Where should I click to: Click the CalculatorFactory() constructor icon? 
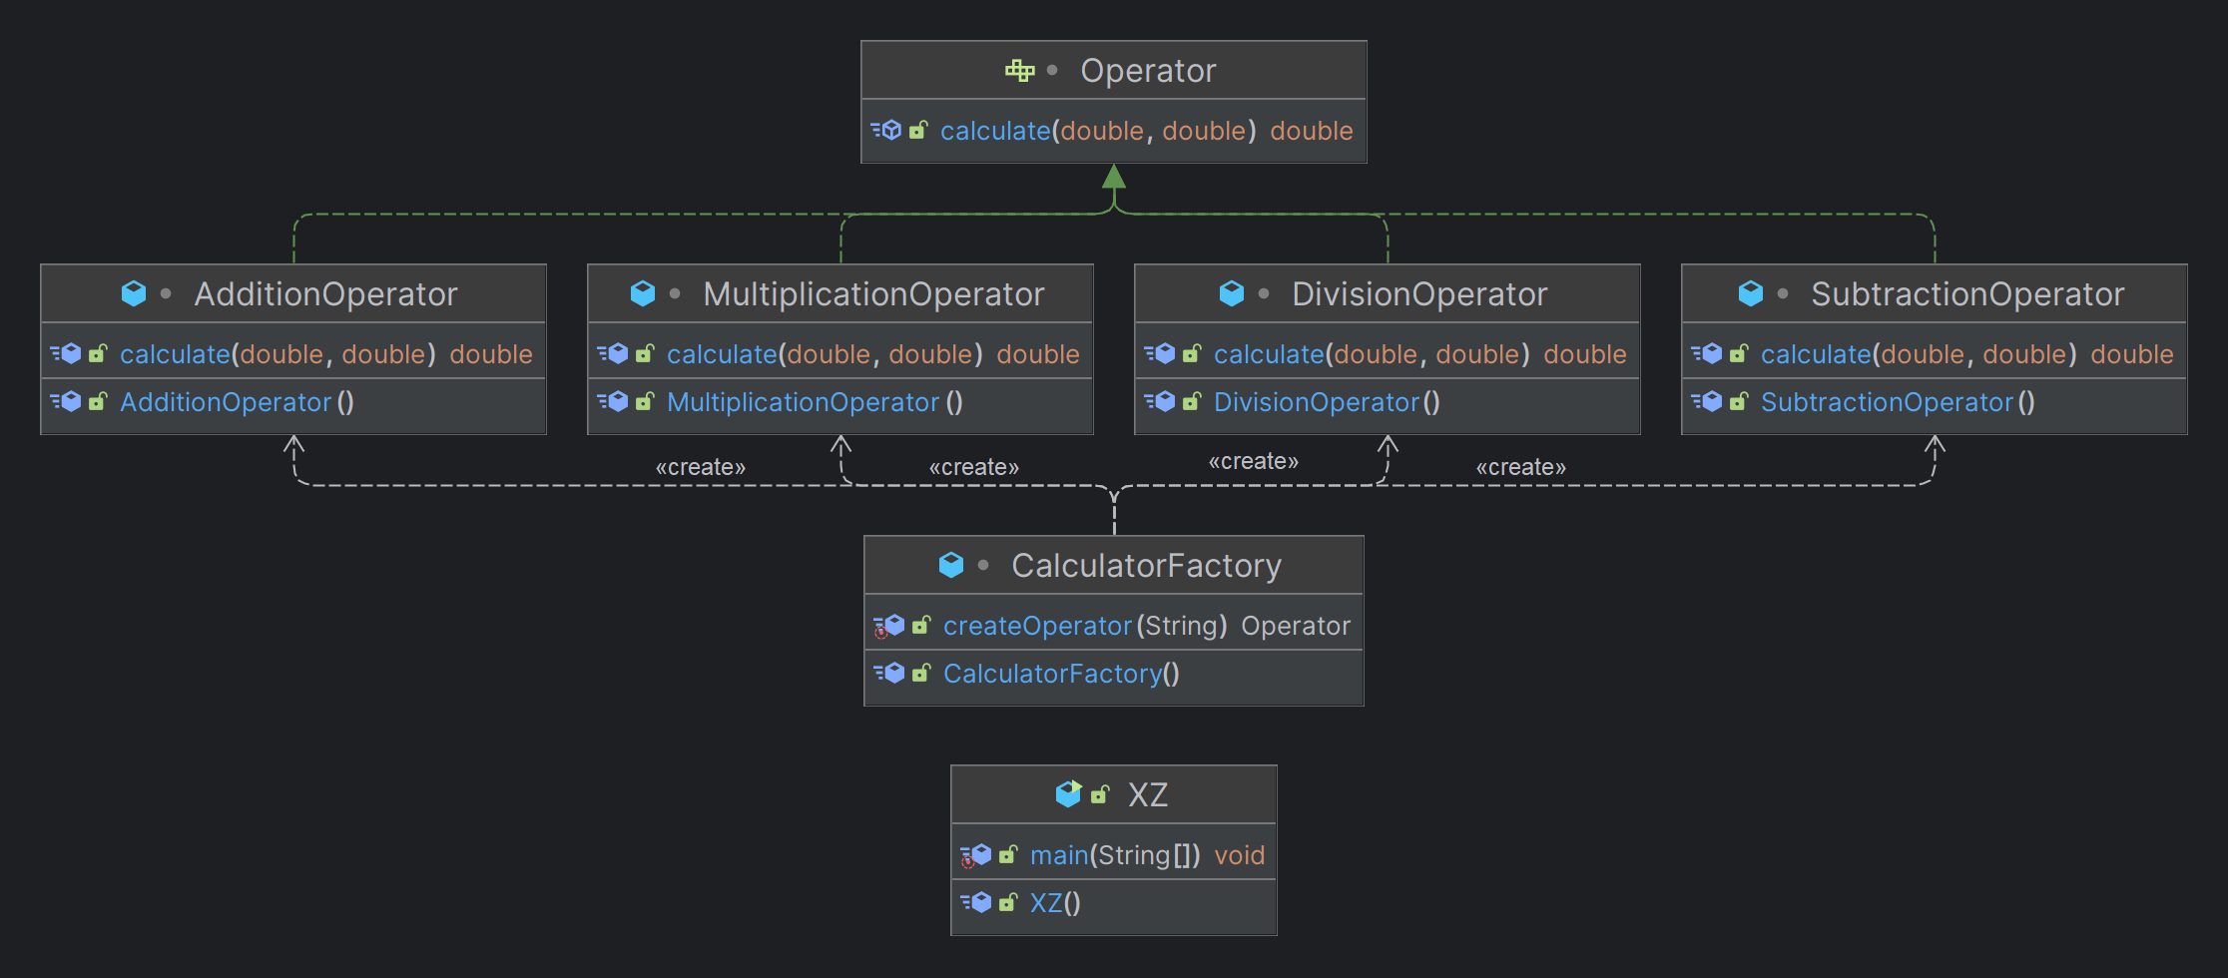click(x=888, y=673)
